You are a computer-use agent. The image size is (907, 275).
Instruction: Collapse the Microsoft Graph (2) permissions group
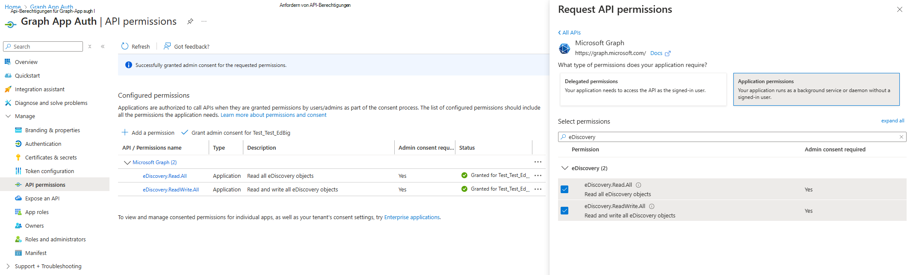pos(127,162)
